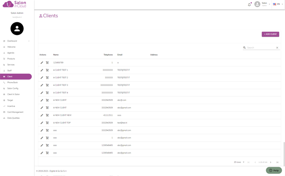
Task: Open Data Qualities in the sidebar
Action: click(x=13, y=118)
